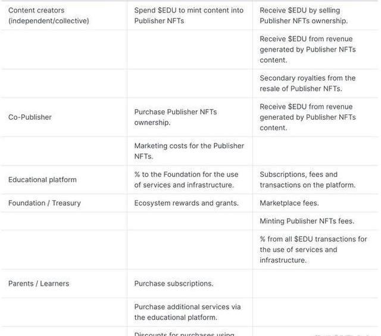Click "% to the Foundation" cell text
The width and height of the screenshot is (381, 336).
click(x=186, y=180)
